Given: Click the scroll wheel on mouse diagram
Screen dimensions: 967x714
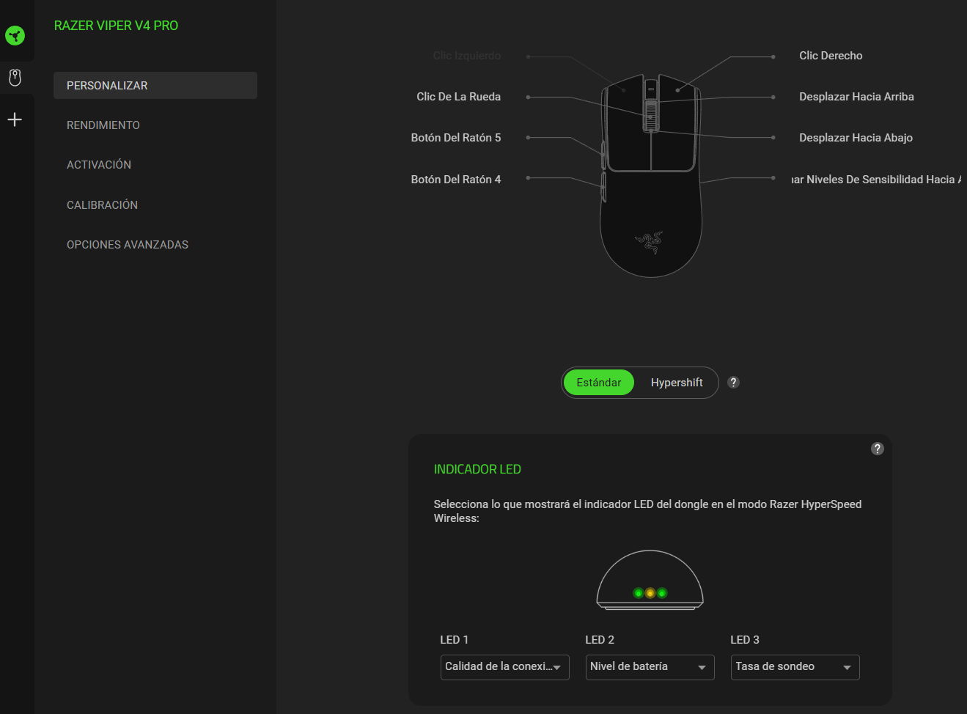Looking at the screenshot, I should [650, 114].
